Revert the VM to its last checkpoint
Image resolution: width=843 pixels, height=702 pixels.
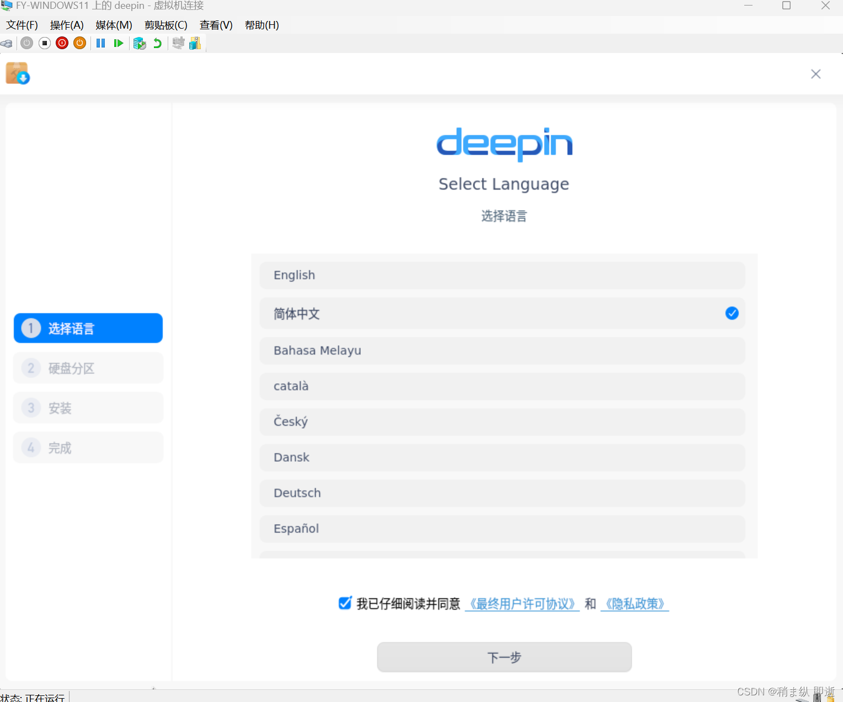pyautogui.click(x=157, y=43)
